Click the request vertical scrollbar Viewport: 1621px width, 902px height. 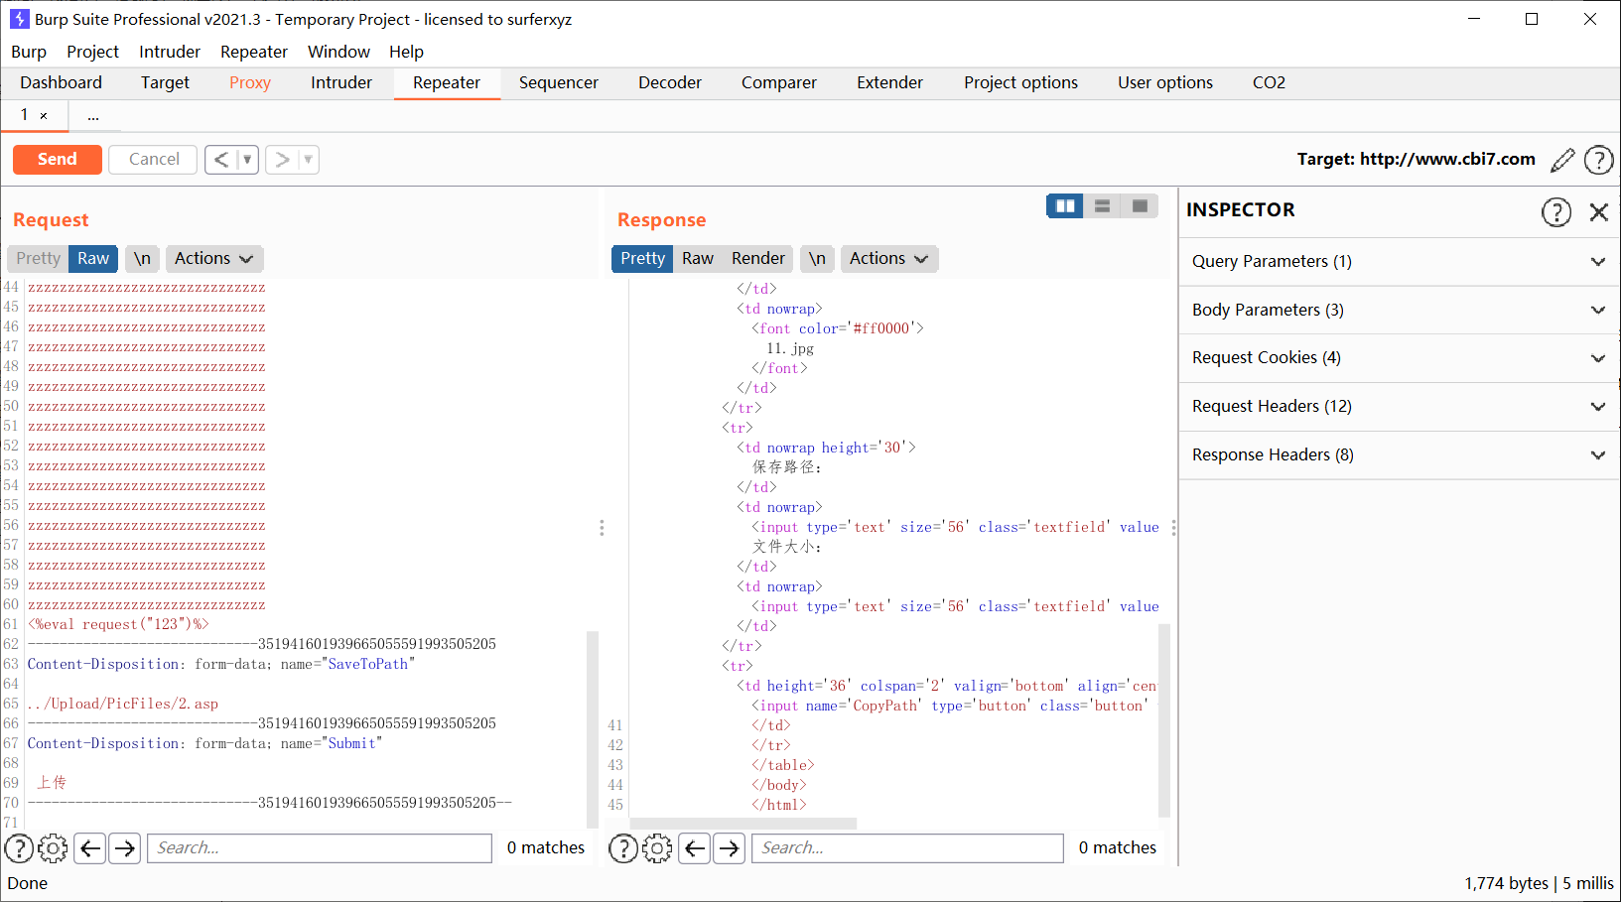pos(593,729)
